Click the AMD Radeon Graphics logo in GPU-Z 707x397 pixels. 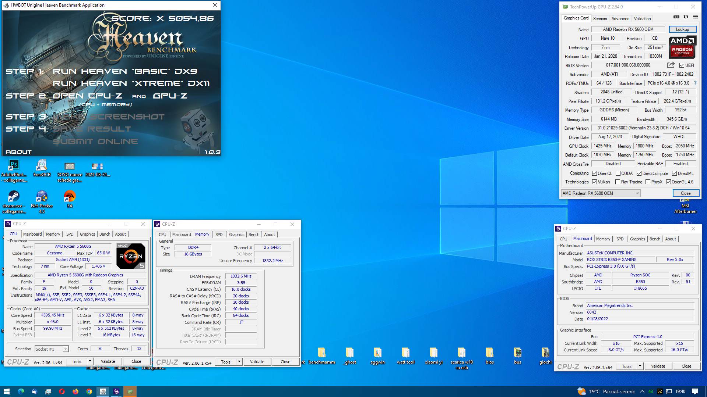[x=682, y=47]
